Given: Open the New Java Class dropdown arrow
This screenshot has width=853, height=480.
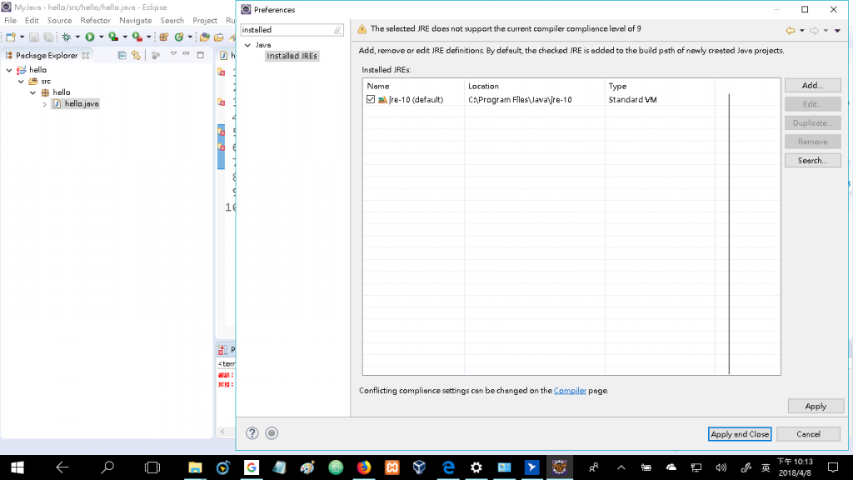Looking at the screenshot, I should [x=190, y=37].
